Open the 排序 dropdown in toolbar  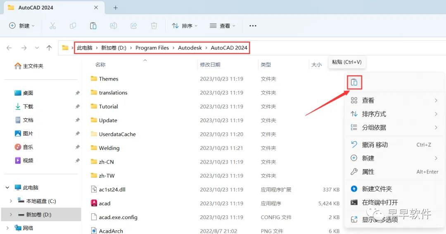[x=185, y=26]
